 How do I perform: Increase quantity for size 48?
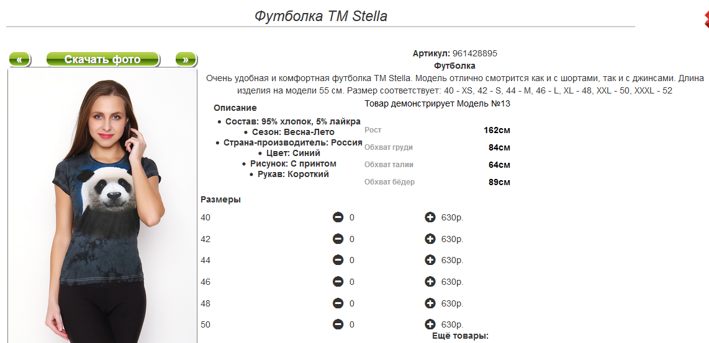coord(430,303)
